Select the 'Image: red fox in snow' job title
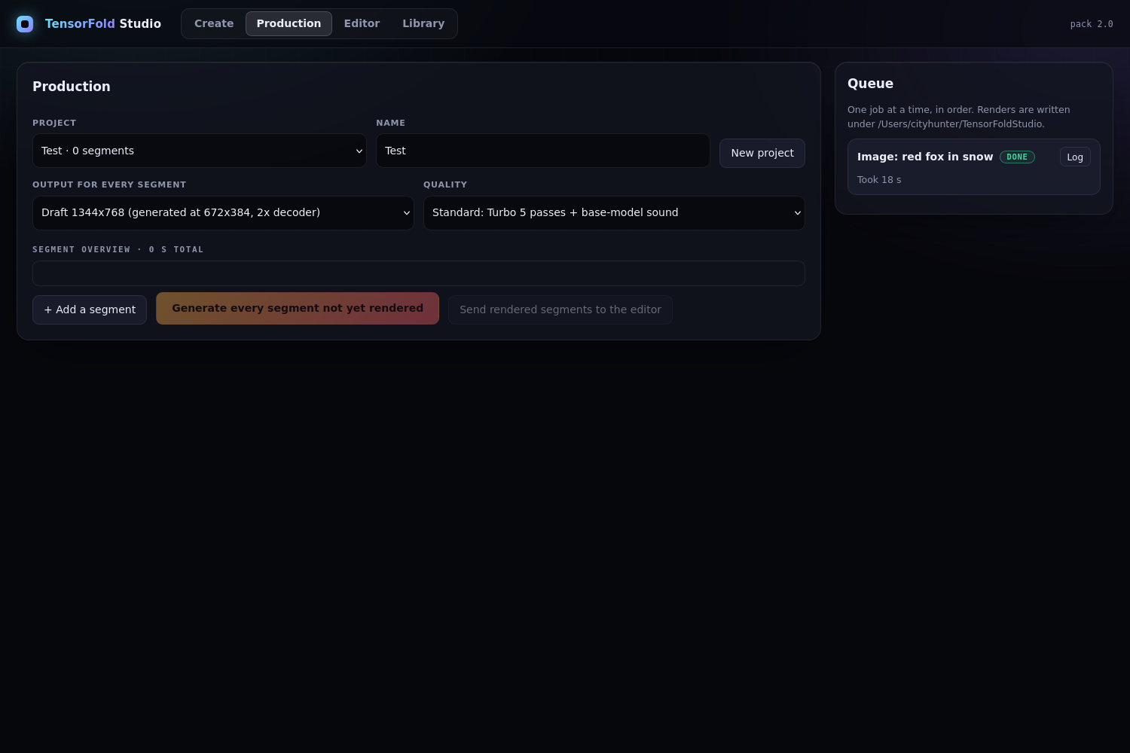 click(x=925, y=157)
